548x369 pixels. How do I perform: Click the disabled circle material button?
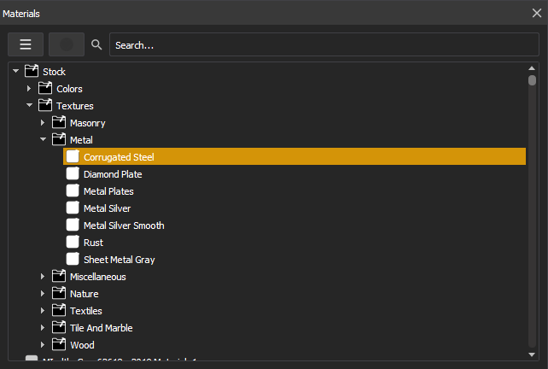point(67,44)
